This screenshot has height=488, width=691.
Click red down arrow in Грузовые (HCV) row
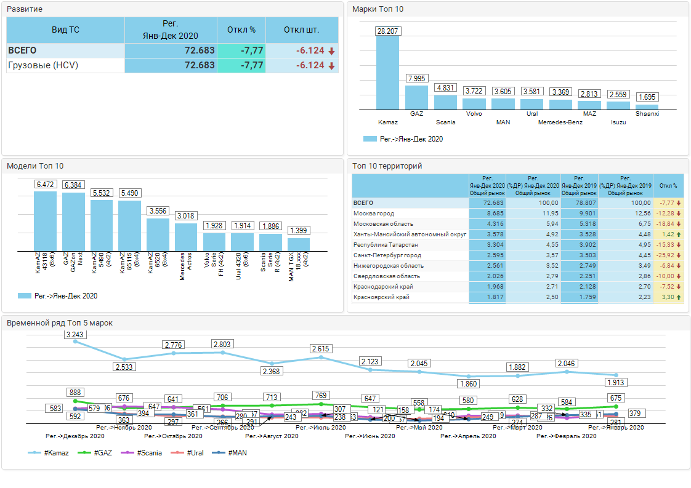pyautogui.click(x=331, y=66)
